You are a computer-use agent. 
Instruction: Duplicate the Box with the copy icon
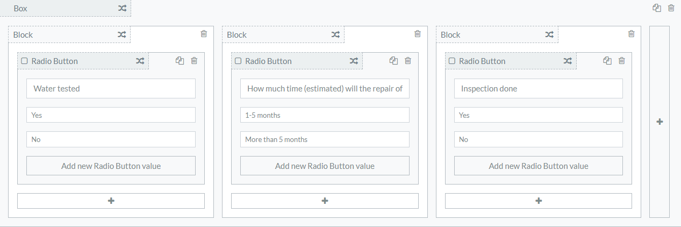656,8
